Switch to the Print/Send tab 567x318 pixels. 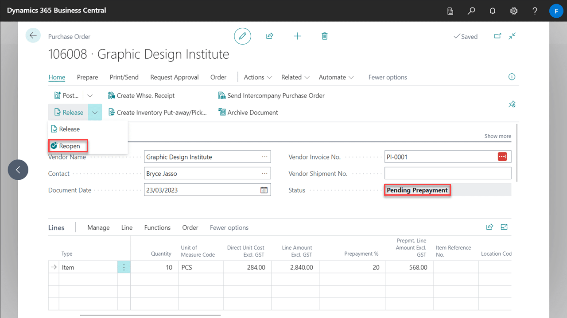point(124,77)
